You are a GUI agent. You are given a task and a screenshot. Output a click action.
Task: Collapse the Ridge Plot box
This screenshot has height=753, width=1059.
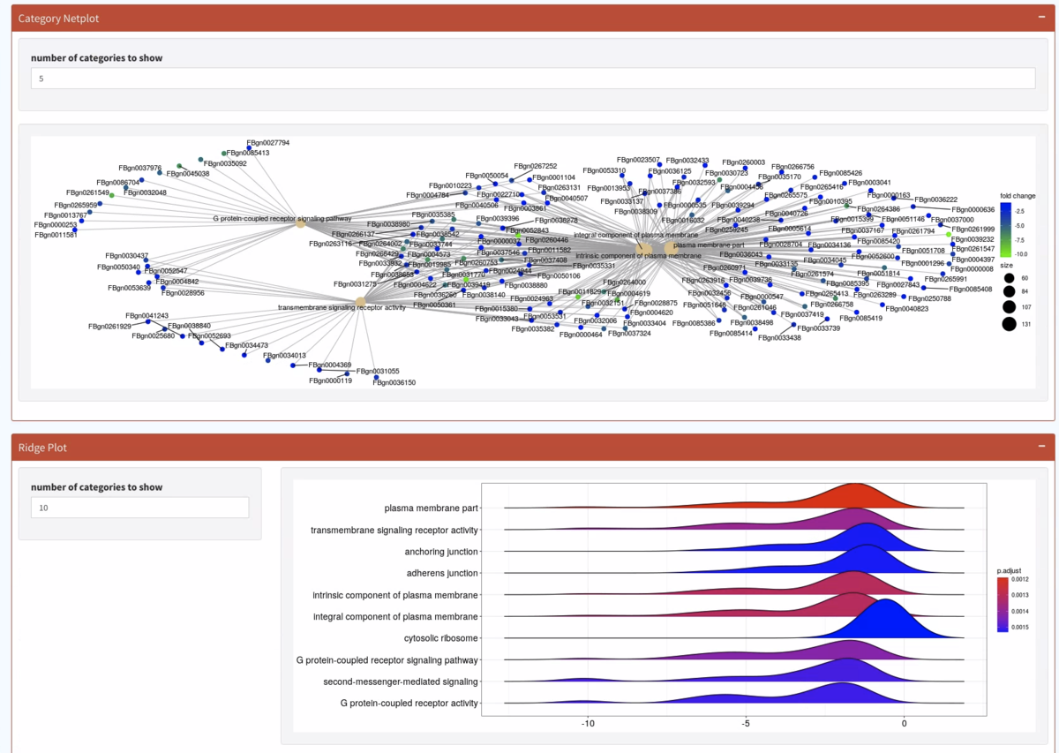[x=1041, y=447]
